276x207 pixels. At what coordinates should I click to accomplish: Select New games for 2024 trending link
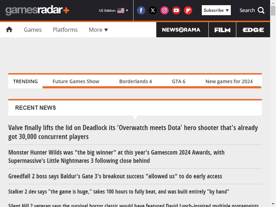[229, 81]
